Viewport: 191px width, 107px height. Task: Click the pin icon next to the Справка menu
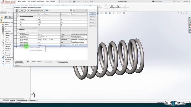tap(58, 2)
